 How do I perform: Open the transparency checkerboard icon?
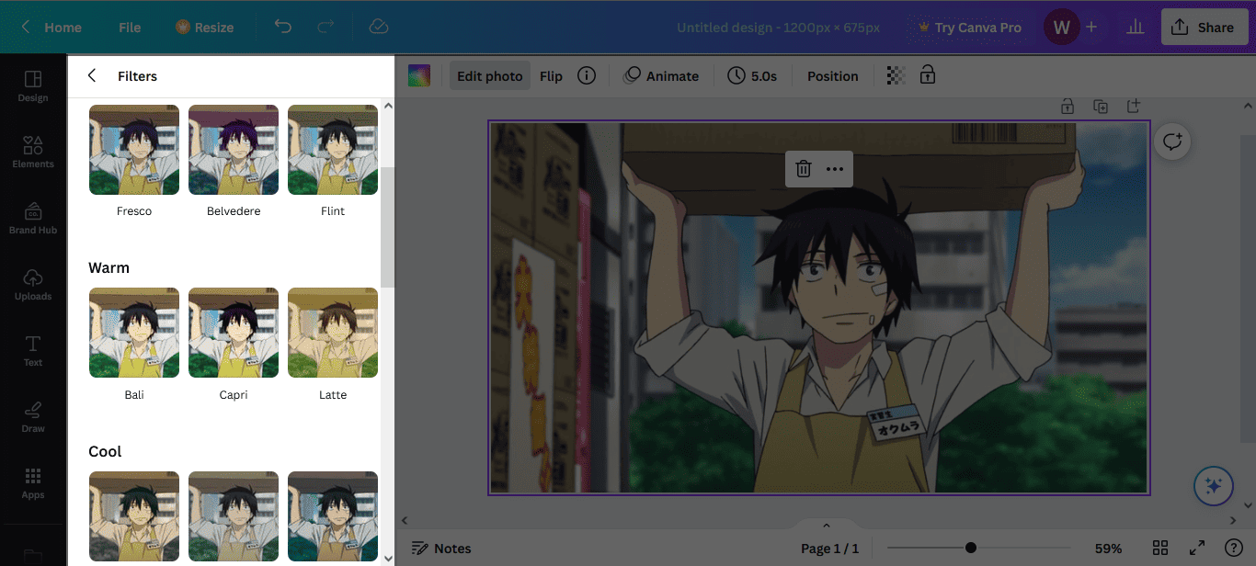click(x=896, y=76)
